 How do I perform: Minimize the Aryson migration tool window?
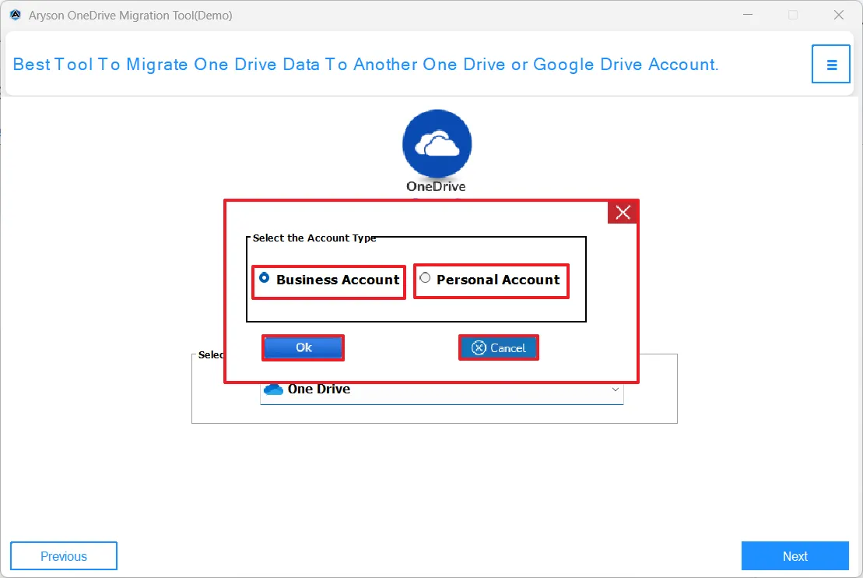pos(746,16)
